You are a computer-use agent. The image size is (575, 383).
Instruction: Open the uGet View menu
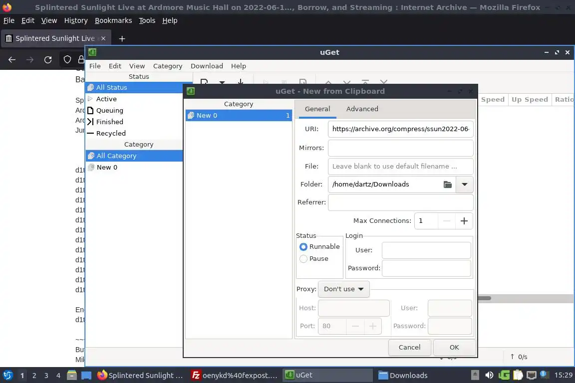pyautogui.click(x=137, y=66)
